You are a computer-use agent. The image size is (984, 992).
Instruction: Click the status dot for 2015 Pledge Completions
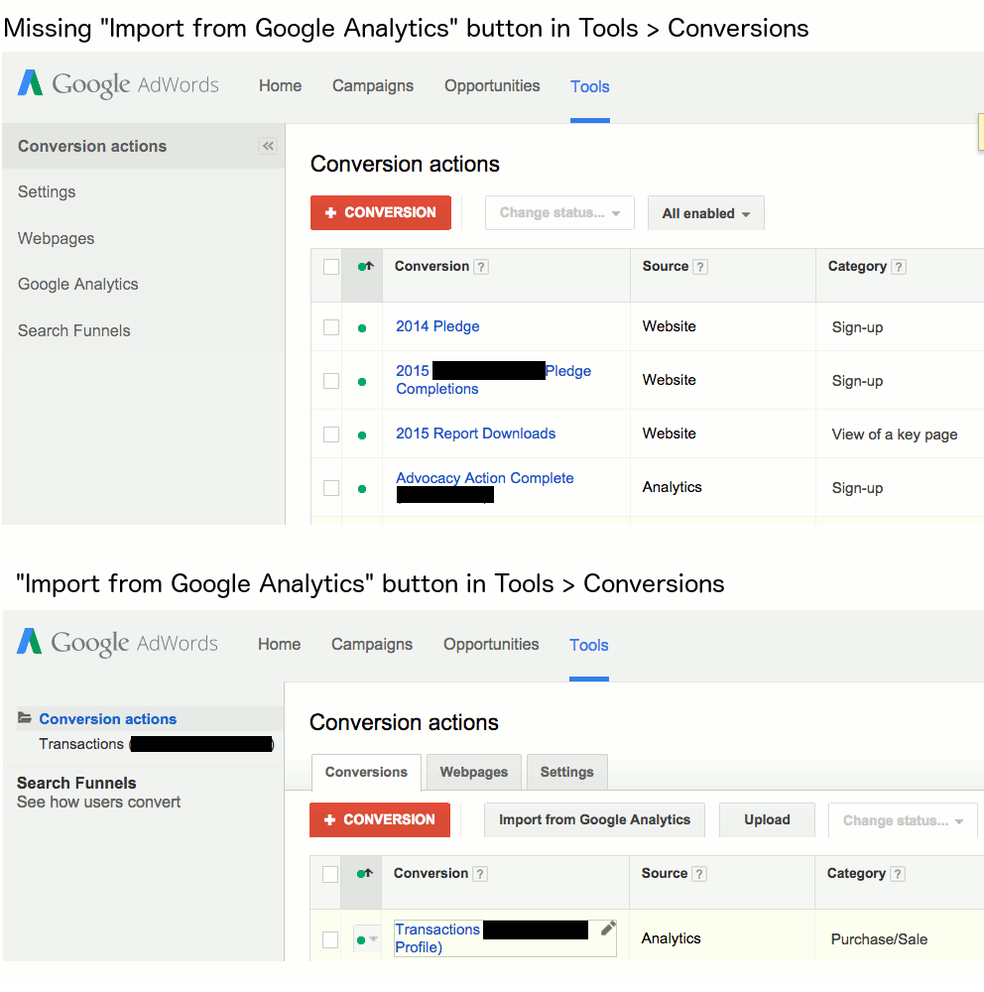(362, 382)
